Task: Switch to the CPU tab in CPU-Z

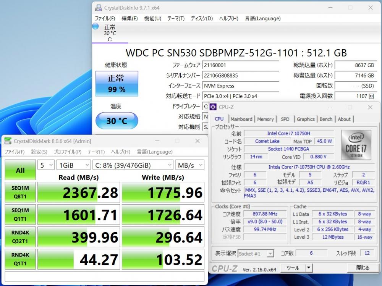Action: (x=219, y=119)
